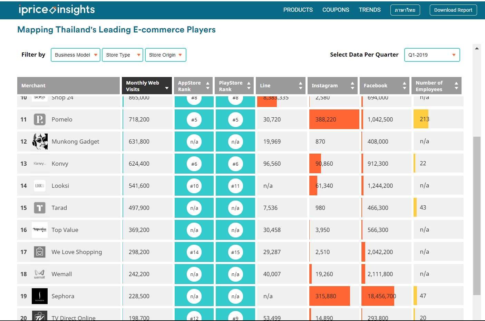Click the Top Value merchant name
The image size is (485, 321).
[x=65, y=230]
